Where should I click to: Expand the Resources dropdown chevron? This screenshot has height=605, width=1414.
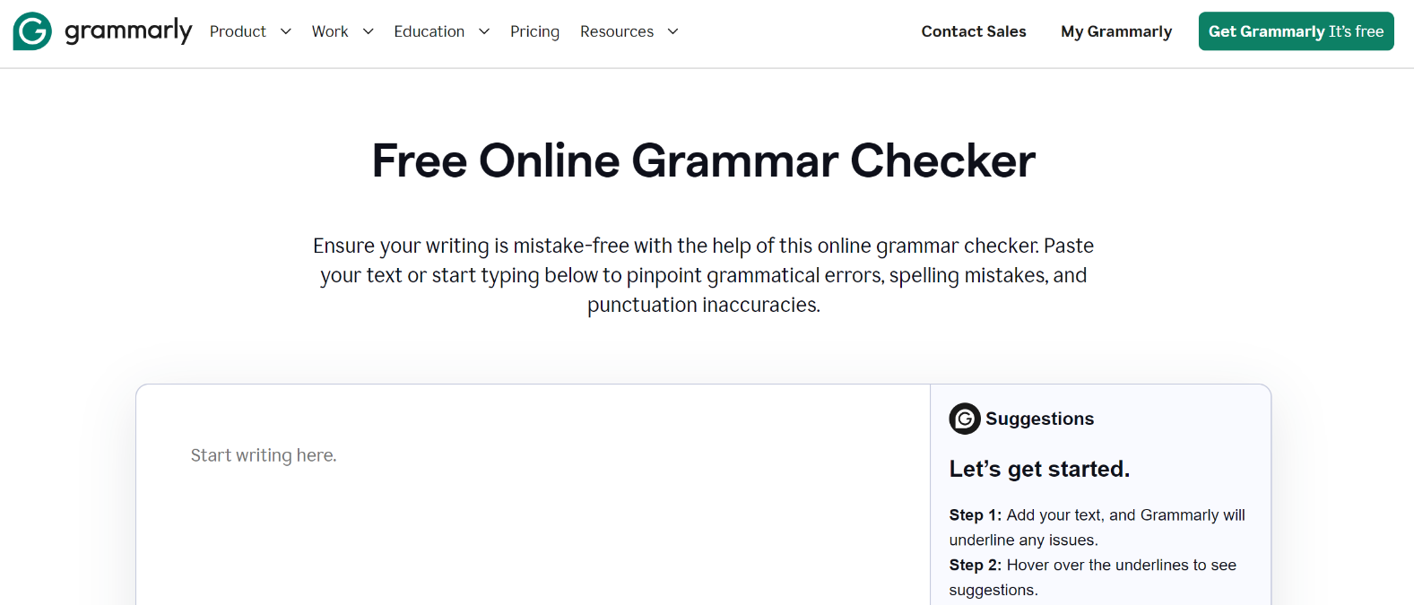(x=672, y=31)
